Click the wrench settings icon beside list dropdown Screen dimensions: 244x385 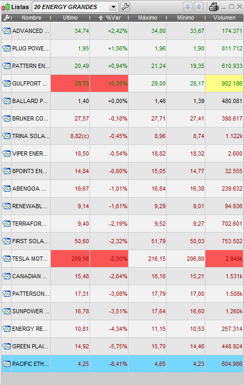(125, 7)
